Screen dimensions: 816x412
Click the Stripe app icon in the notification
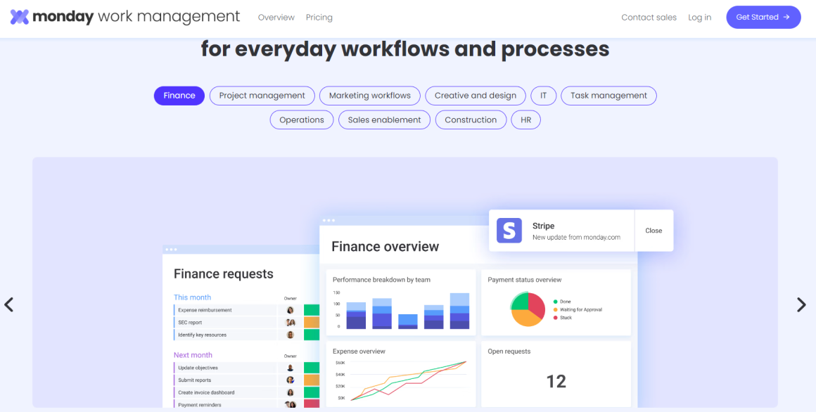(x=509, y=230)
